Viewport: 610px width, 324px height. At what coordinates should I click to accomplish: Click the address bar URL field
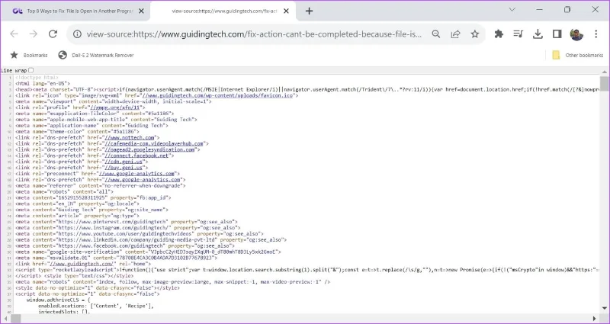tap(254, 34)
